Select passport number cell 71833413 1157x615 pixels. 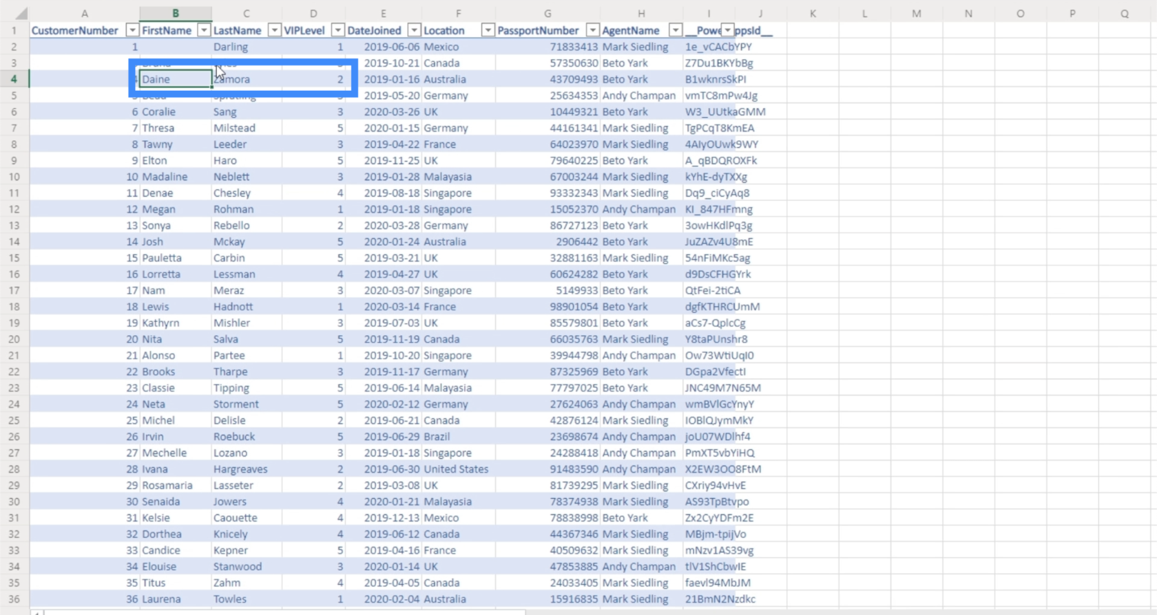point(548,47)
